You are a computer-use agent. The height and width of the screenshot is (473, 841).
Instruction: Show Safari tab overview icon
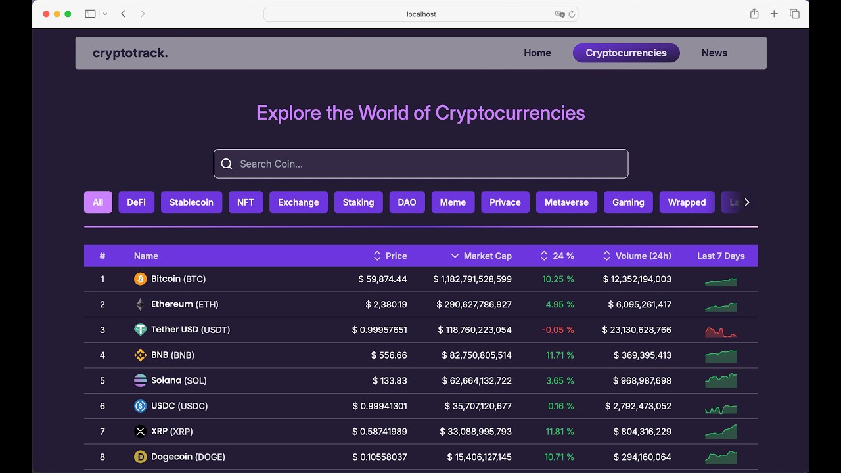tap(794, 14)
